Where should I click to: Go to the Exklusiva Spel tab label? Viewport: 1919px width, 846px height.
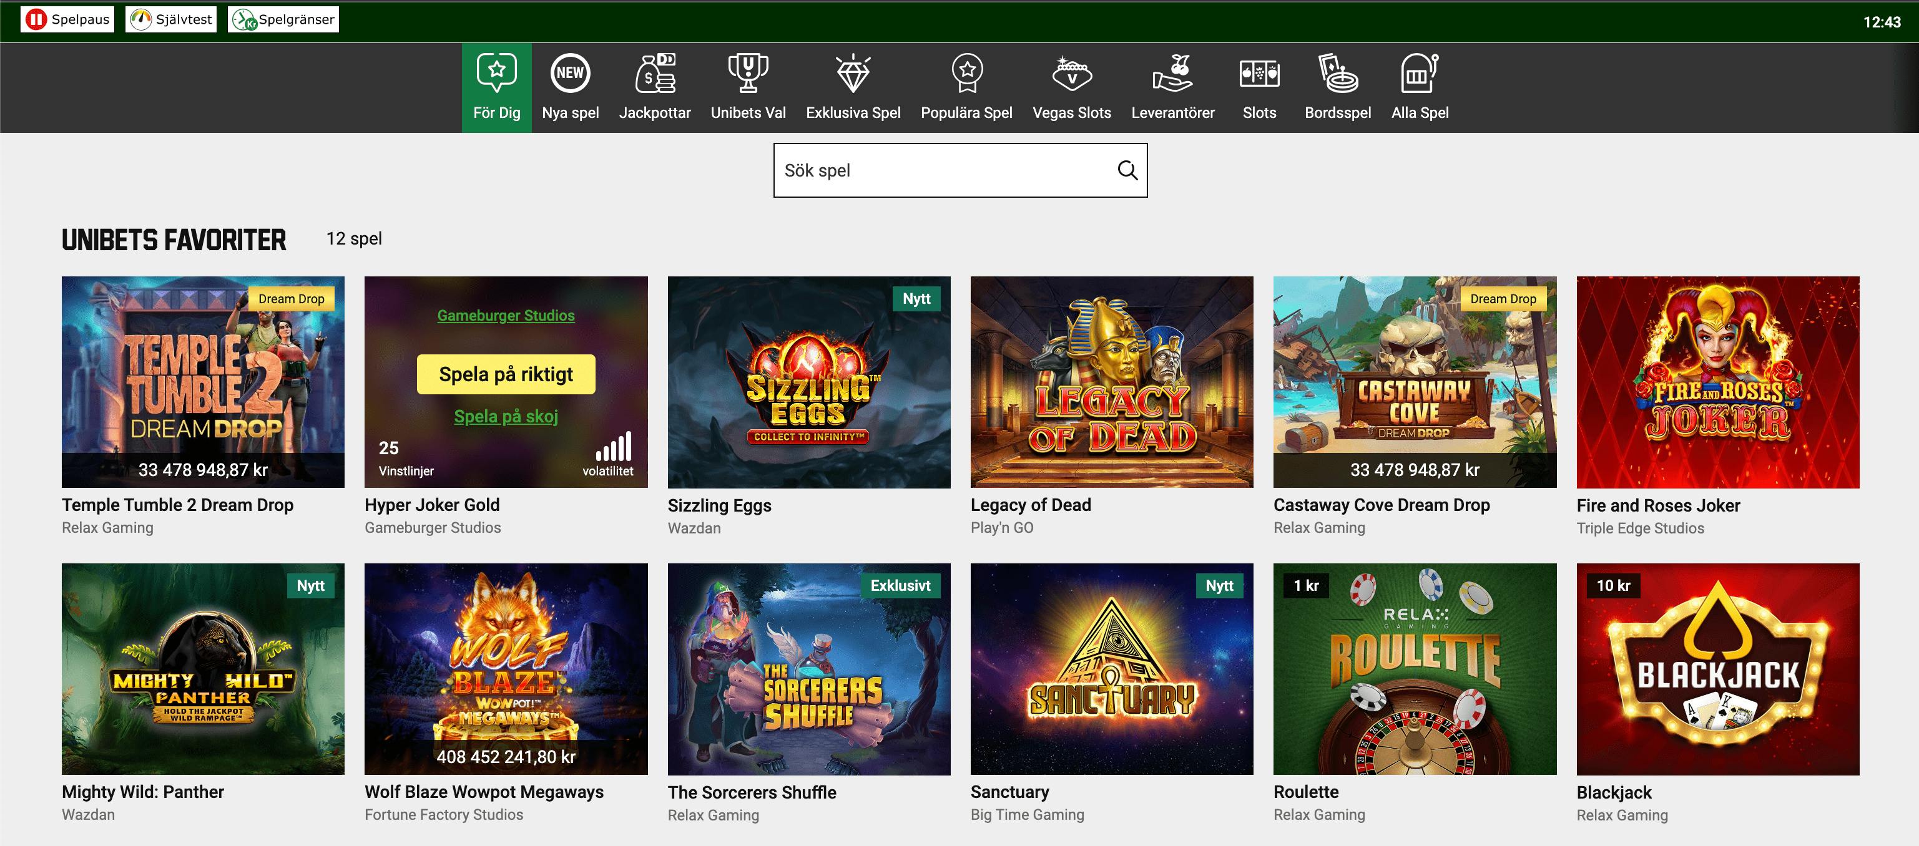point(853,112)
